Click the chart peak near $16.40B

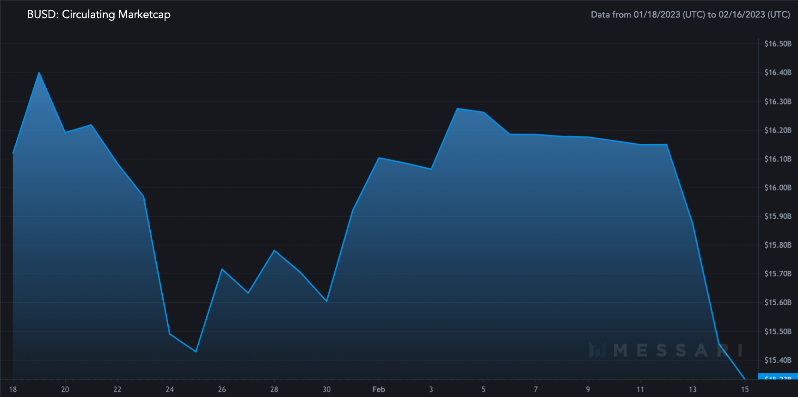(39, 73)
